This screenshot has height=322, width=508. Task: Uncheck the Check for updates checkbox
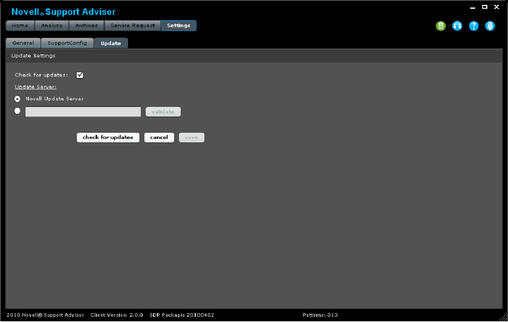pos(80,75)
